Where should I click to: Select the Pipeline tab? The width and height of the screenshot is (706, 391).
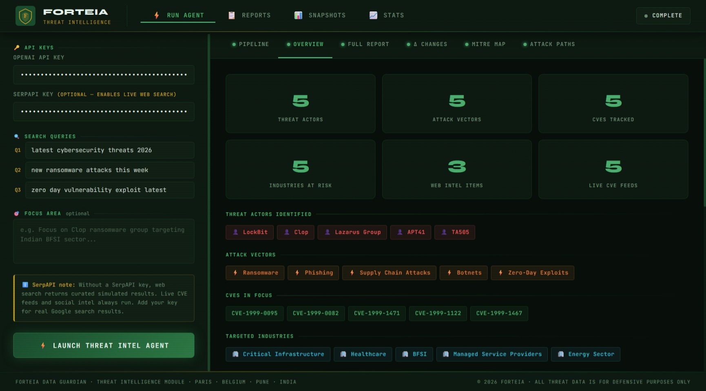(250, 44)
